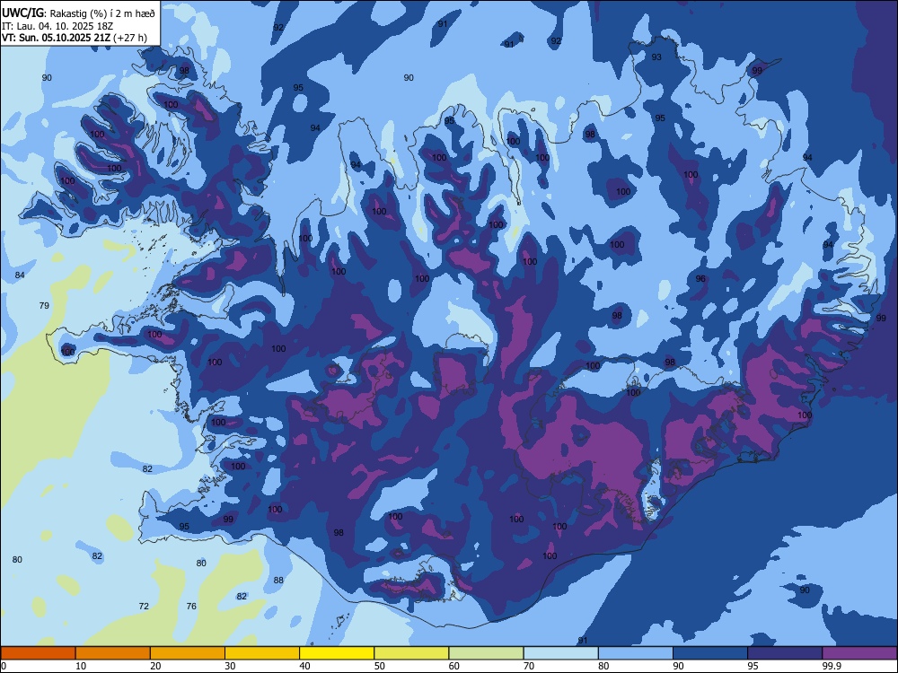
Task: Select the 'IT: Lau. 04. 10. 2025 18Z' line
Action: (x=57, y=26)
